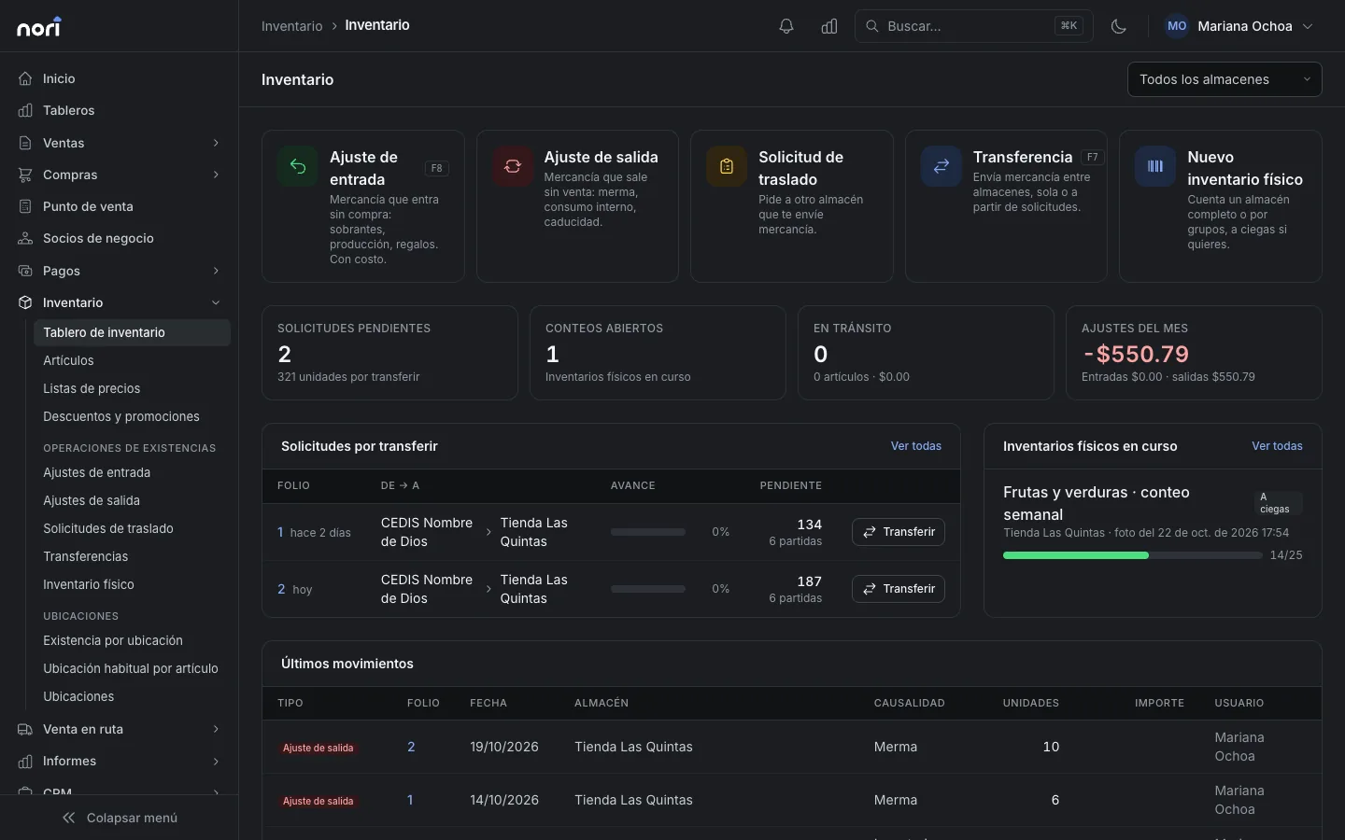
Task: Click Ver todas in Solicitudes por transferir
Action: tap(916, 446)
